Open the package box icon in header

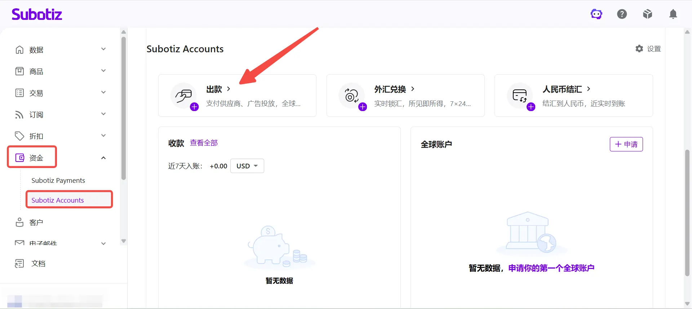tap(648, 14)
